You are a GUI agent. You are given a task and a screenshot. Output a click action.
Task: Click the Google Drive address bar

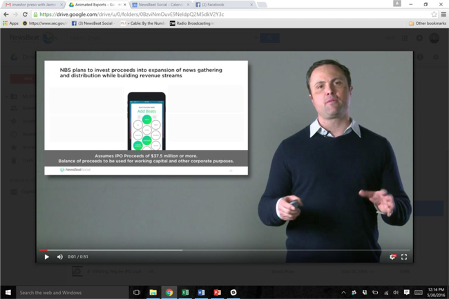(207, 14)
